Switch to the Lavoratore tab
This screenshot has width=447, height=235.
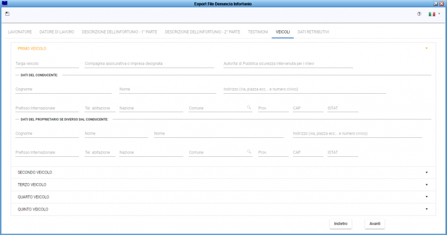click(20, 32)
